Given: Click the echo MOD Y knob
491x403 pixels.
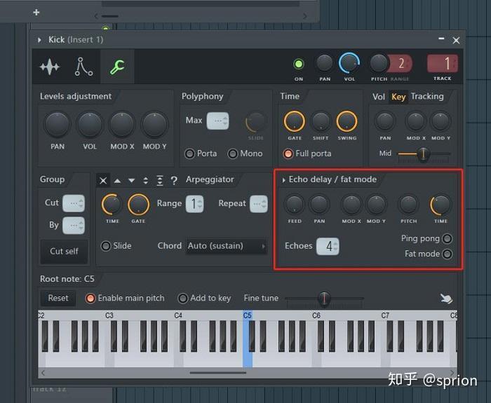Looking at the screenshot, I should tap(376, 205).
